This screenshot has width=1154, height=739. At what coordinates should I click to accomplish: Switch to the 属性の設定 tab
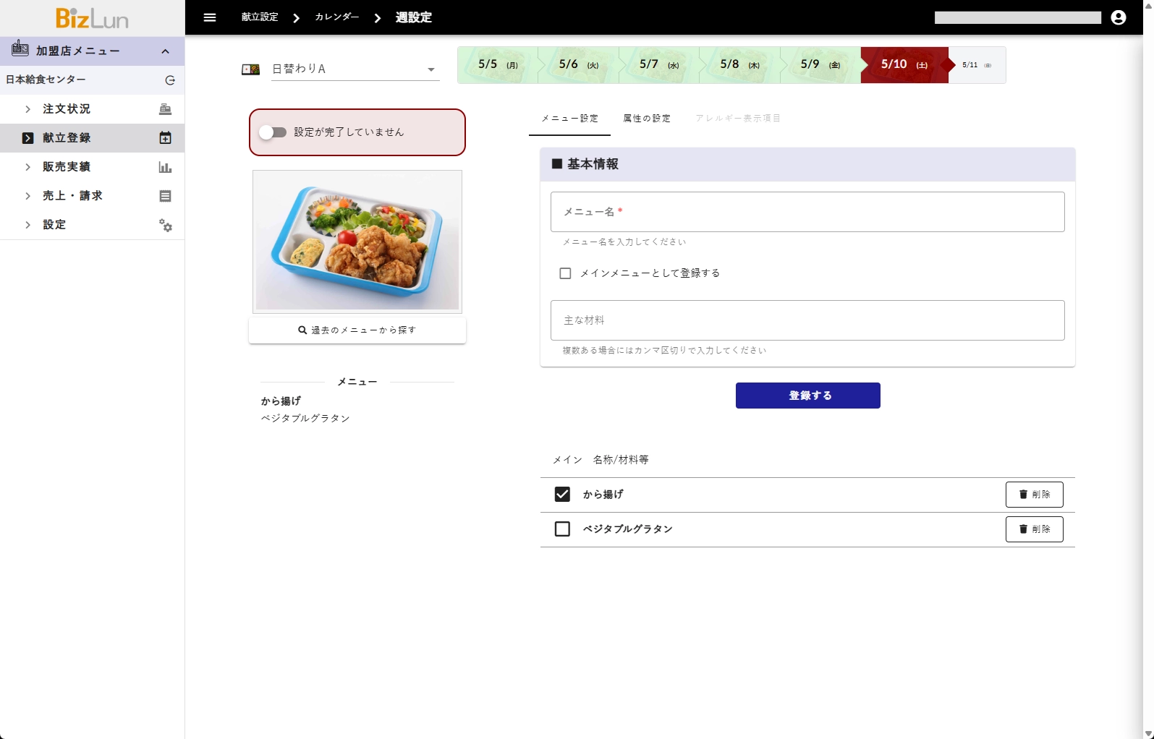pos(646,119)
